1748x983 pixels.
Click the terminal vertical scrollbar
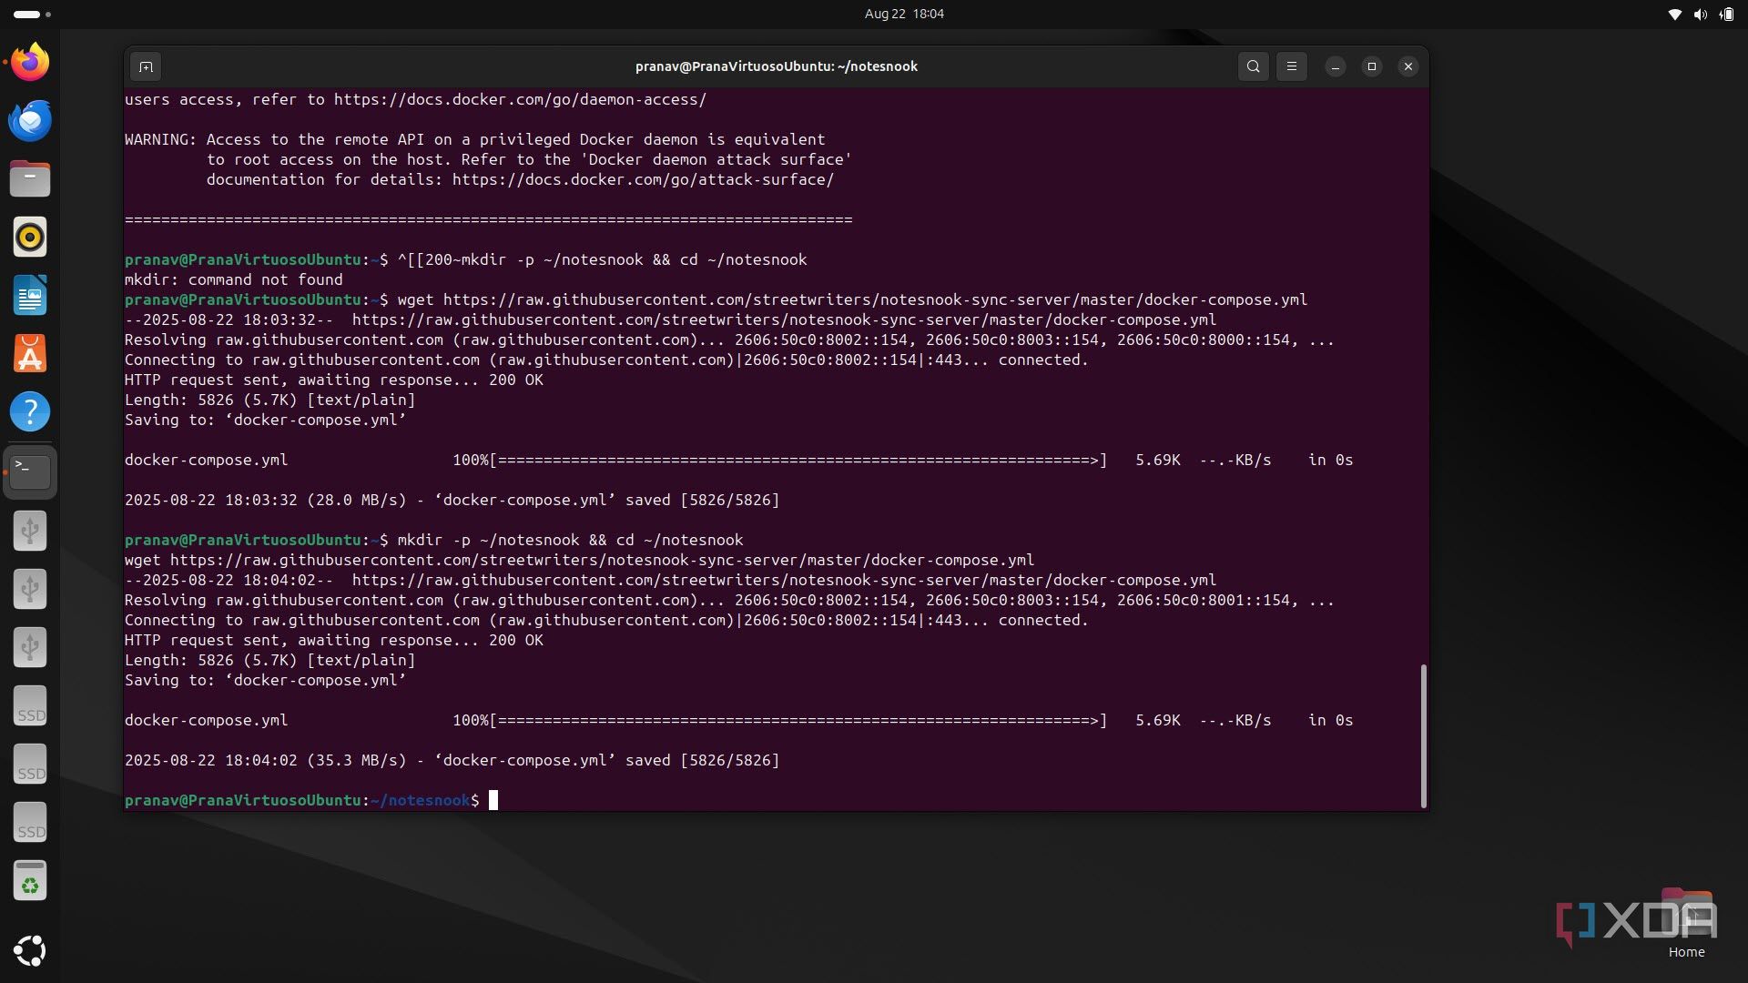click(1423, 735)
